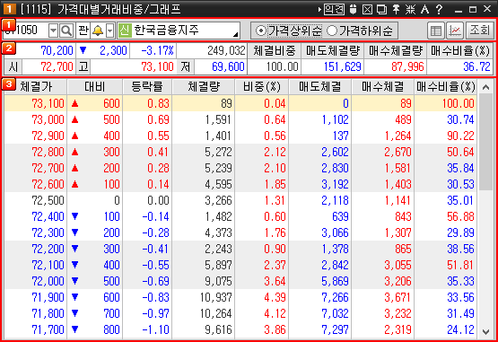This screenshot has height=342, width=498.
Task: Open help question mark icon
Action: (439, 9)
